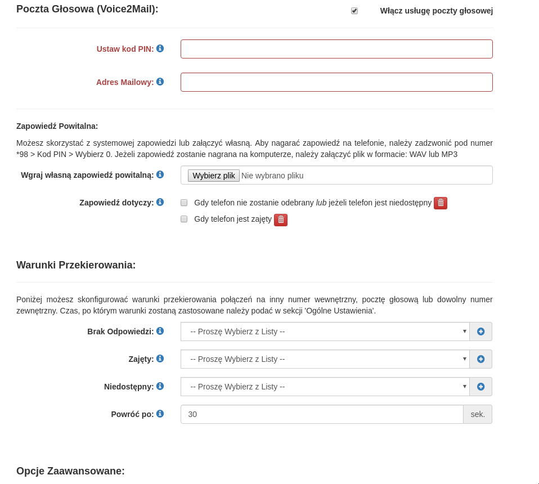The width and height of the screenshot is (539, 484).
Task: Enable the Gdy telefon jest zajęty checkbox
Action: click(184, 219)
